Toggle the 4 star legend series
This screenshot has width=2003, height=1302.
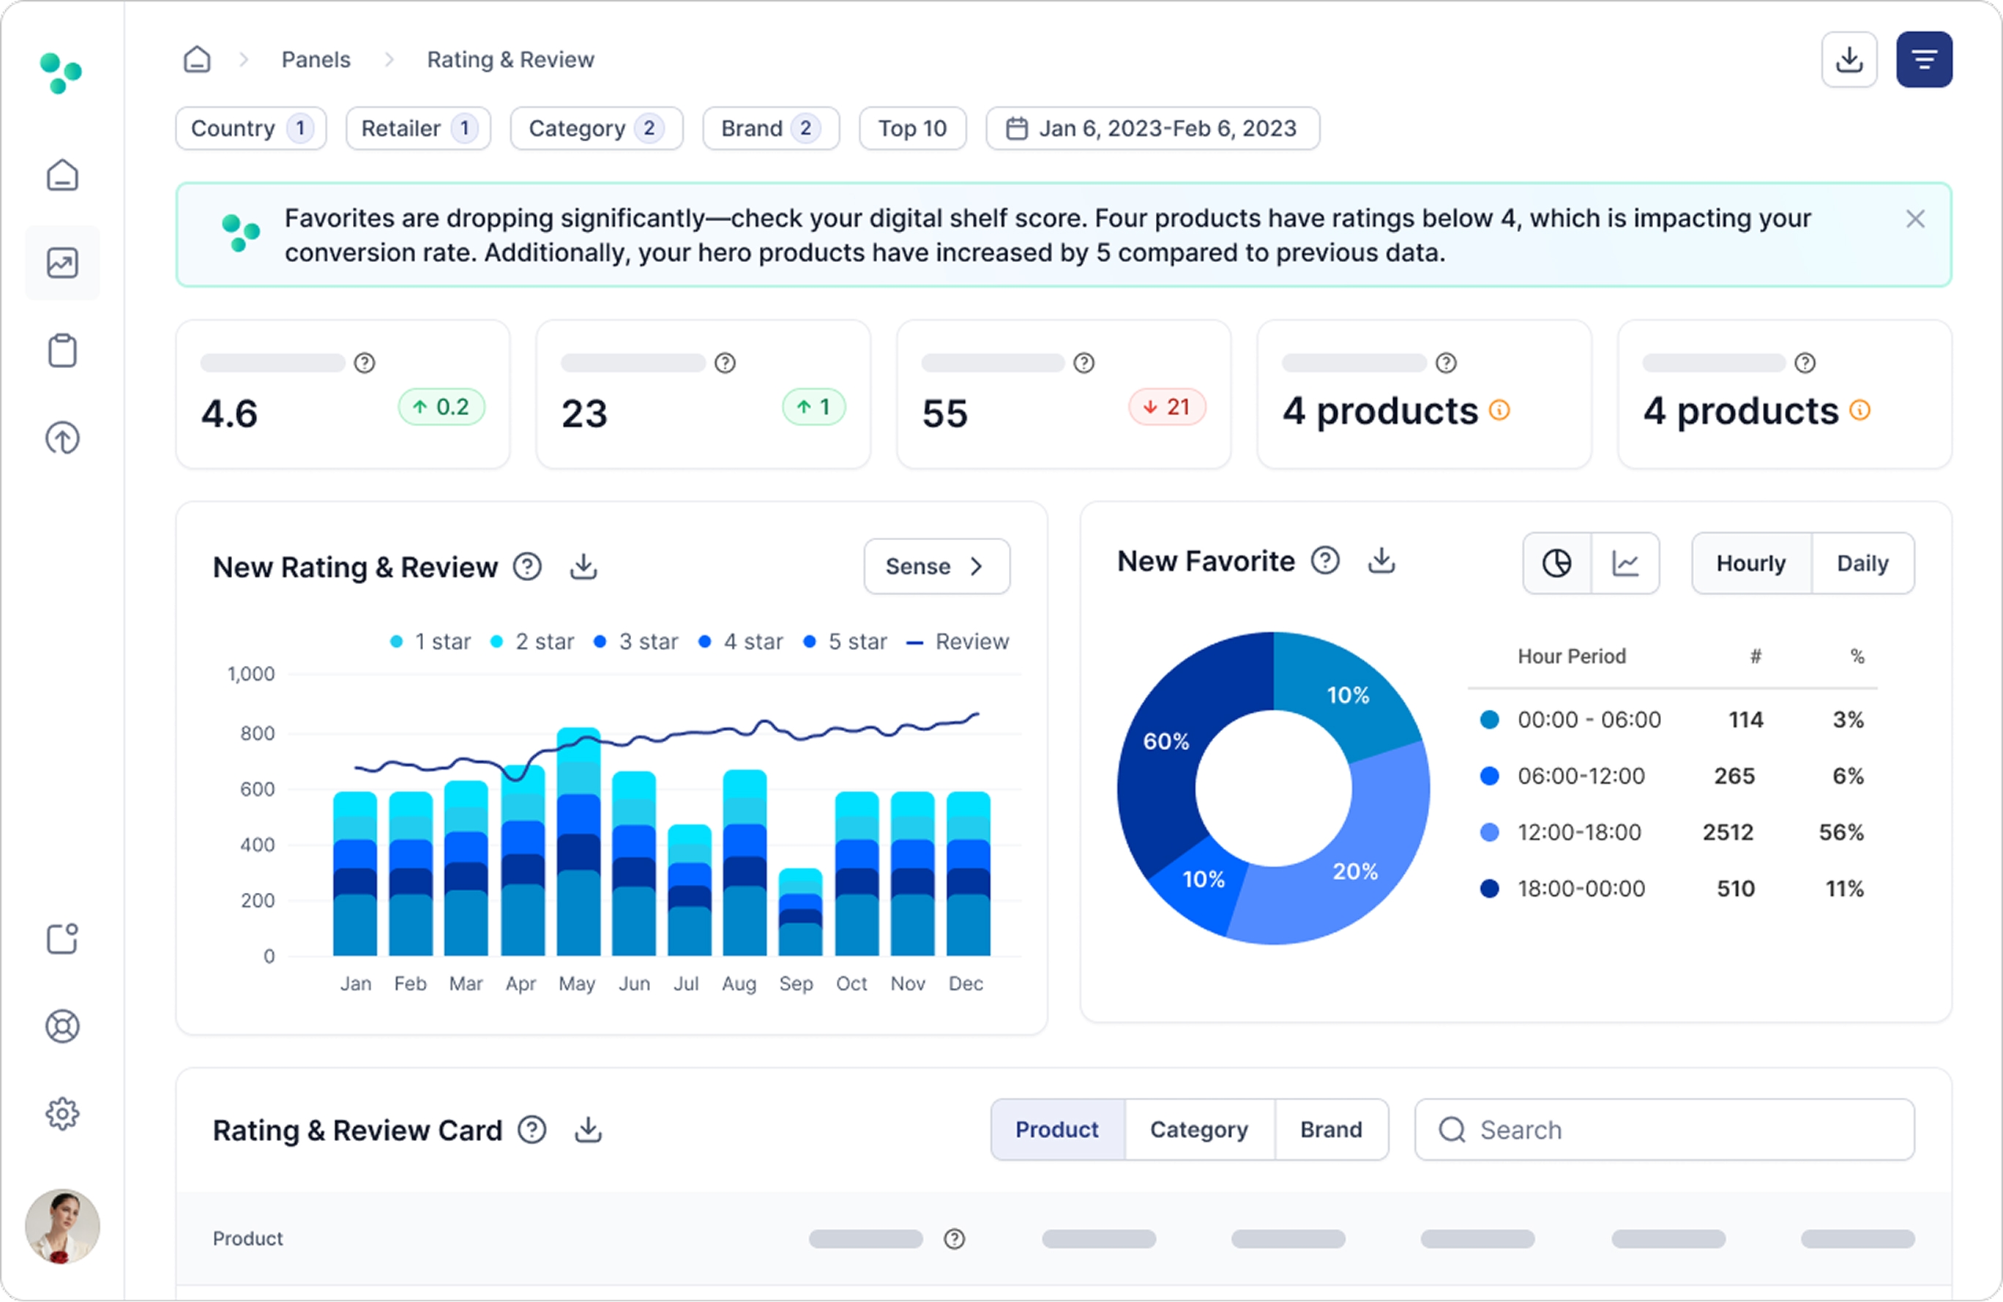(x=741, y=642)
